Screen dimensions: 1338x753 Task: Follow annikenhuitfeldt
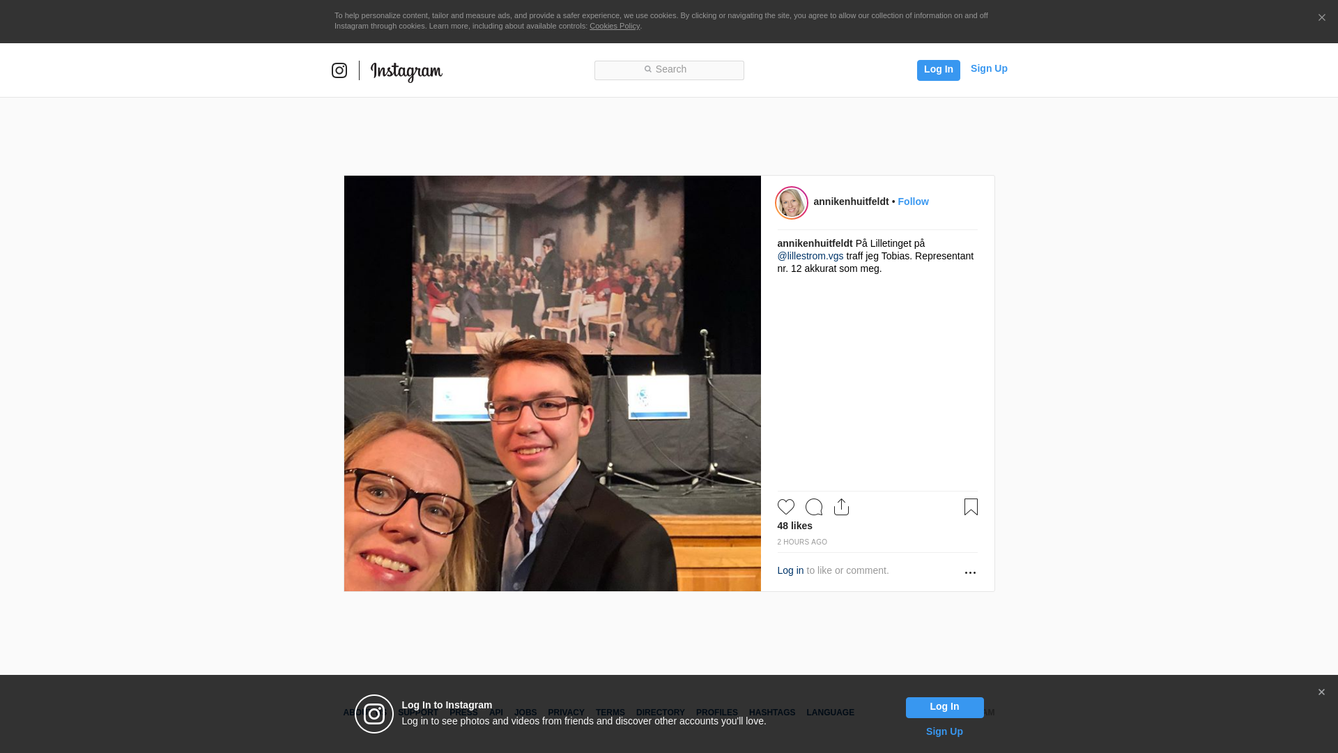coord(913,201)
